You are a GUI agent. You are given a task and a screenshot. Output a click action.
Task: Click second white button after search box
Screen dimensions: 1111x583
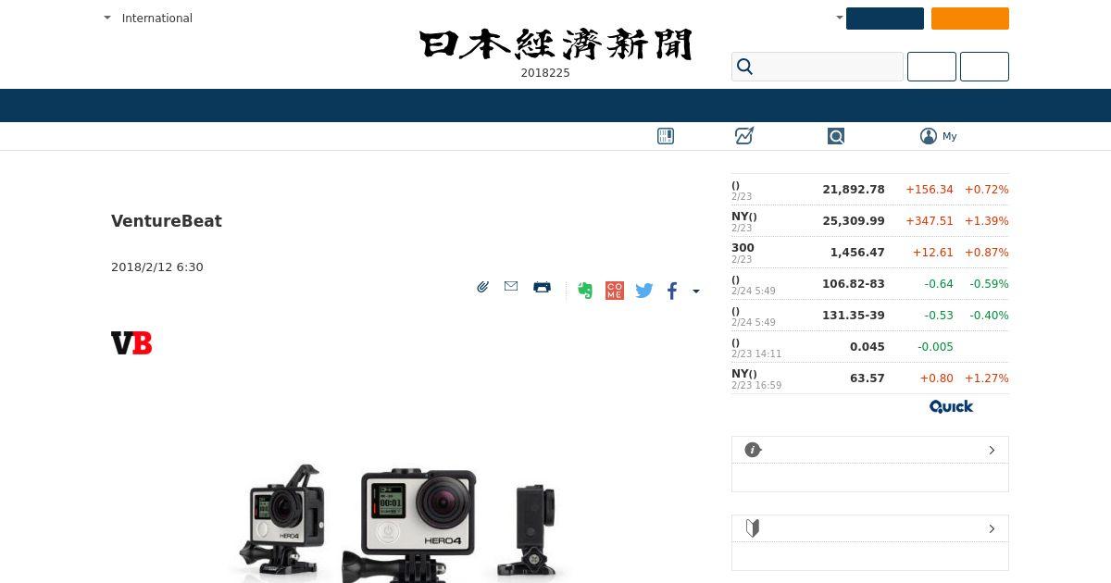coord(984,67)
